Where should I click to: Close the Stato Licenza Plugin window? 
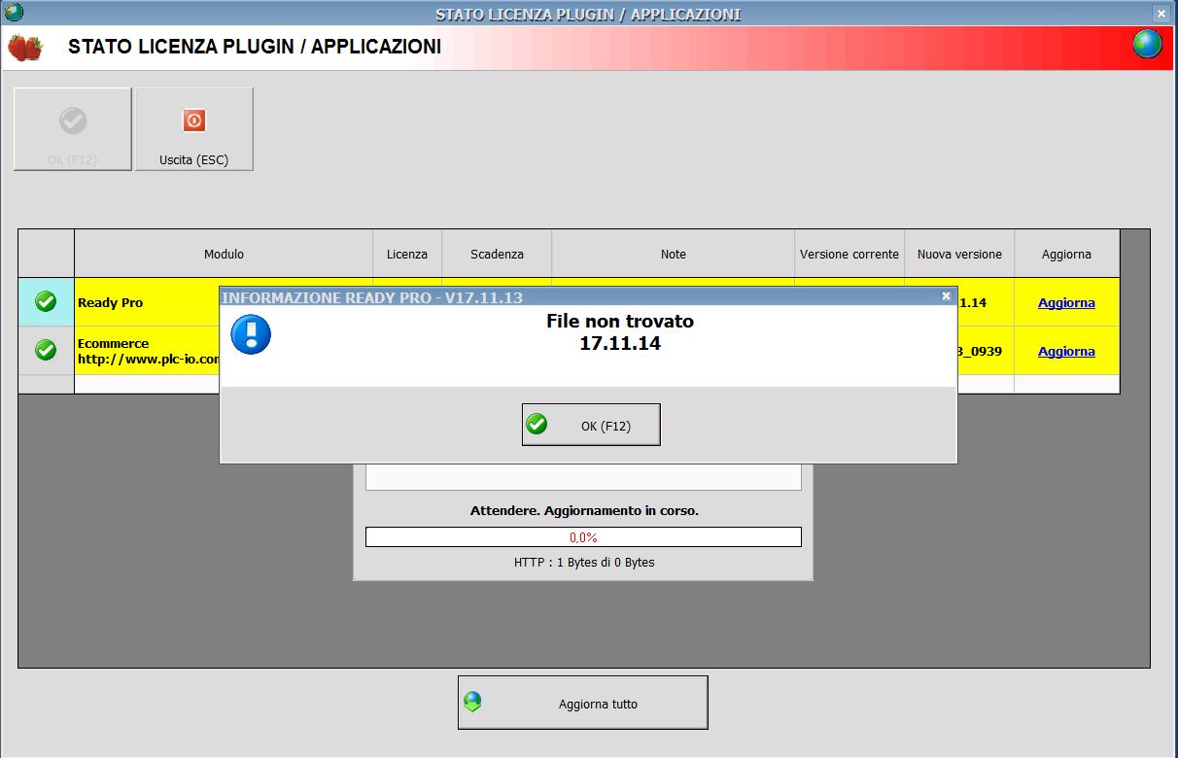point(1161,14)
